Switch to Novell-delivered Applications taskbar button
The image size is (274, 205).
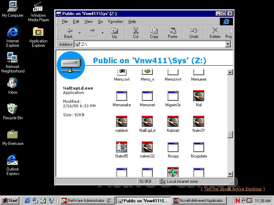point(200,201)
